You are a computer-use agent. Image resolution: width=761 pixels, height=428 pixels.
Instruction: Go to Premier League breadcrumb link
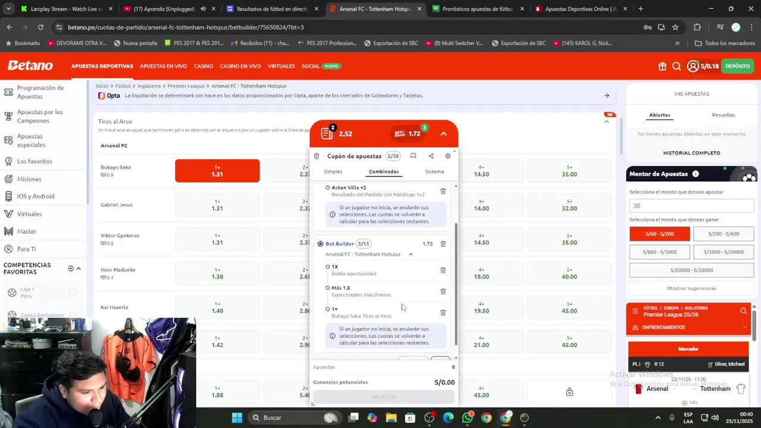tap(186, 86)
